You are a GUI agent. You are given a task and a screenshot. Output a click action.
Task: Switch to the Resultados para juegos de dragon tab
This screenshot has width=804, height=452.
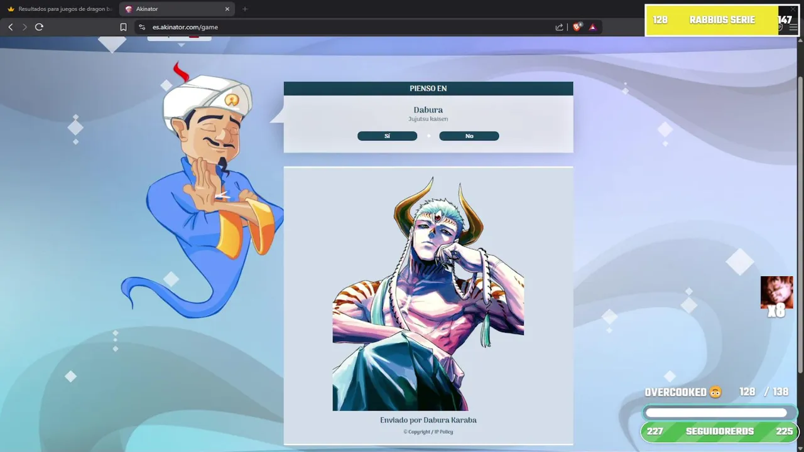click(x=59, y=9)
